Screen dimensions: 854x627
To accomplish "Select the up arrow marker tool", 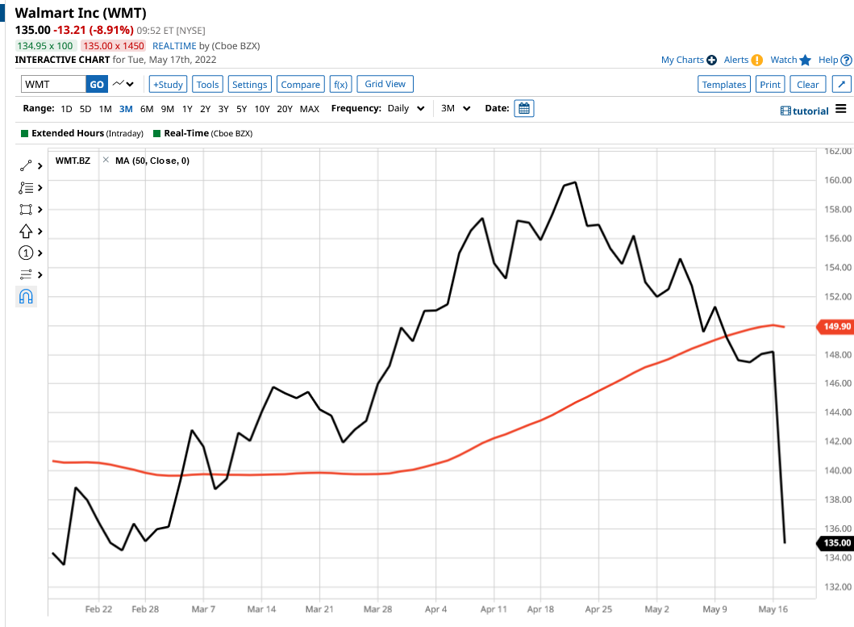I will 26,231.
